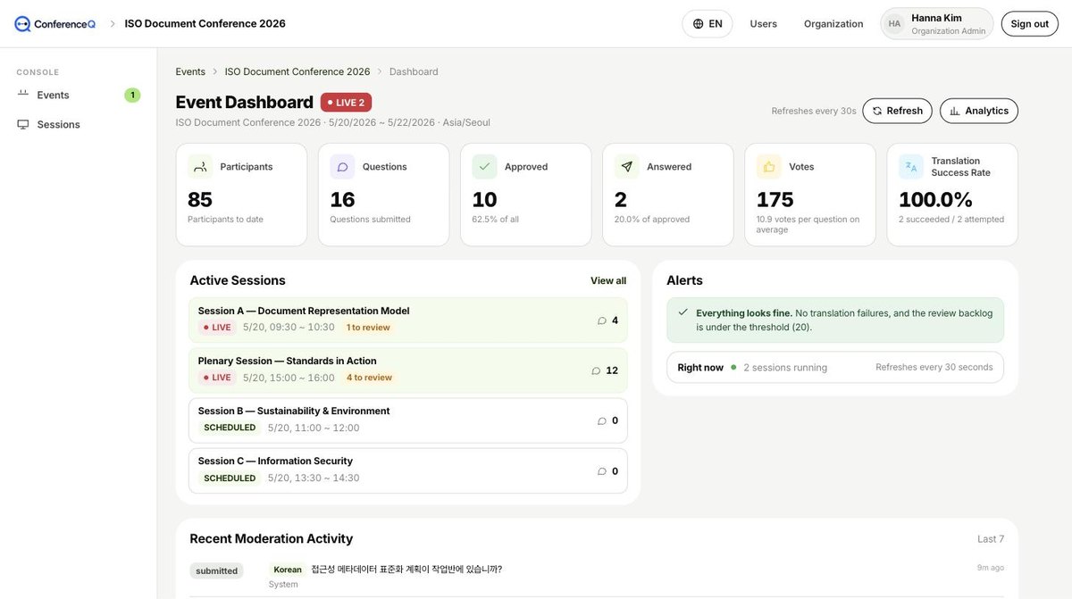Click the Sessions monitor icon
This screenshot has height=599, width=1072.
coord(23,124)
